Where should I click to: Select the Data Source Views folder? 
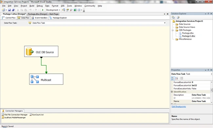coord(187,27)
